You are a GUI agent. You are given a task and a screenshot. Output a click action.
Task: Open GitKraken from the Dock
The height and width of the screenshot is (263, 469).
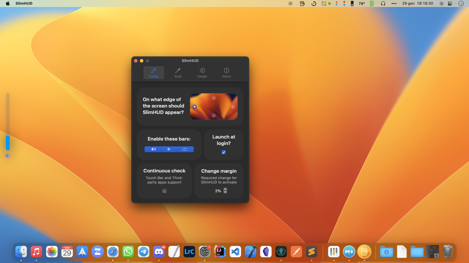pos(281,252)
